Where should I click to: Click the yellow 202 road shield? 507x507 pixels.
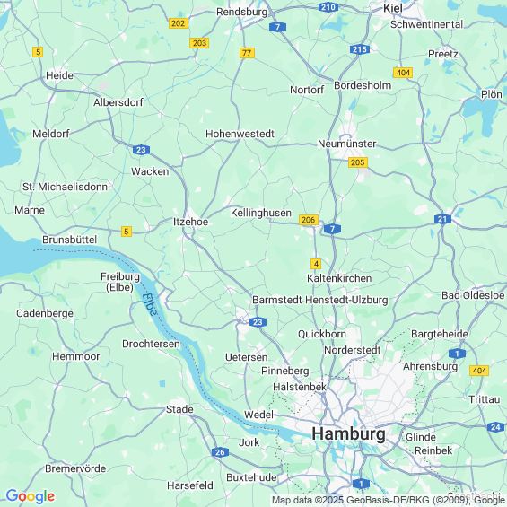pos(179,23)
